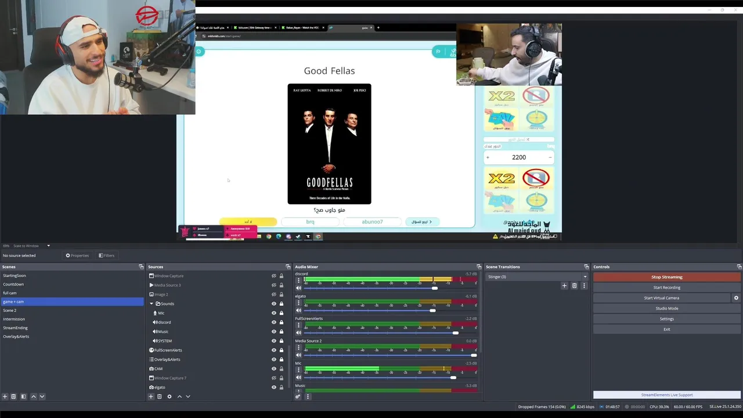Adjust Mic volume slider handle
The image size is (743, 418).
tap(453, 377)
